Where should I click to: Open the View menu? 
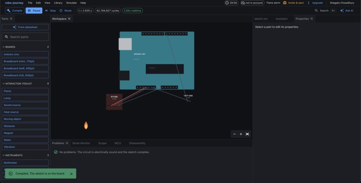(47, 3)
